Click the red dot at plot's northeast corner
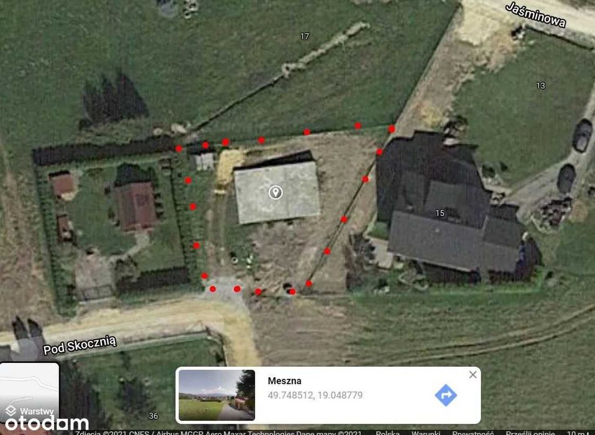 (x=392, y=129)
